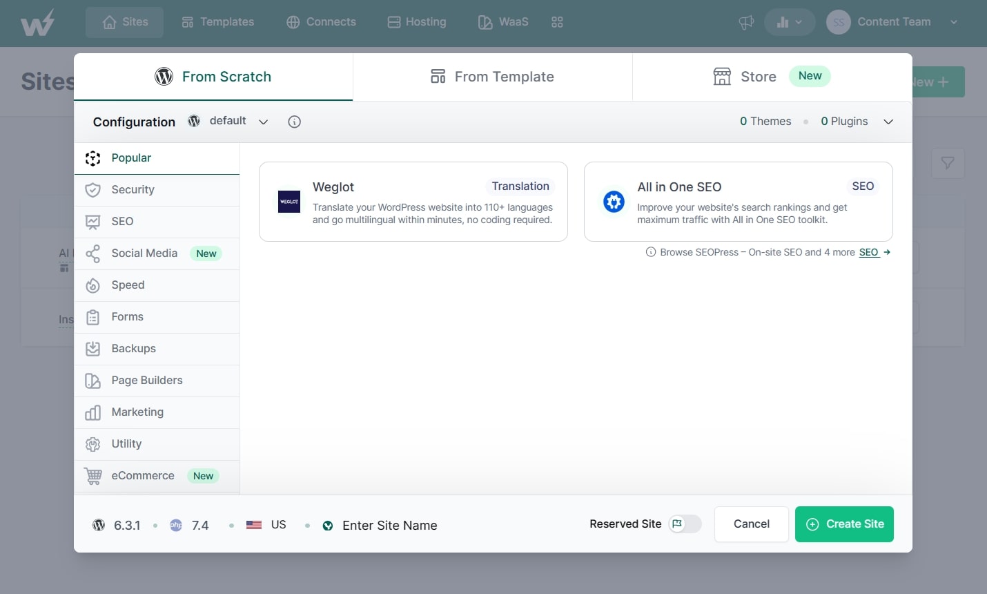Screen dimensions: 987x594
Task: Select the eCommerce category
Action: 157,476
